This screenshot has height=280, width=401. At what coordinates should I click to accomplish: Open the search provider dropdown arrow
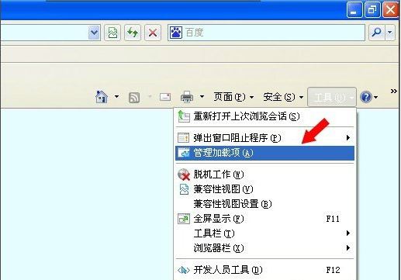click(x=390, y=33)
